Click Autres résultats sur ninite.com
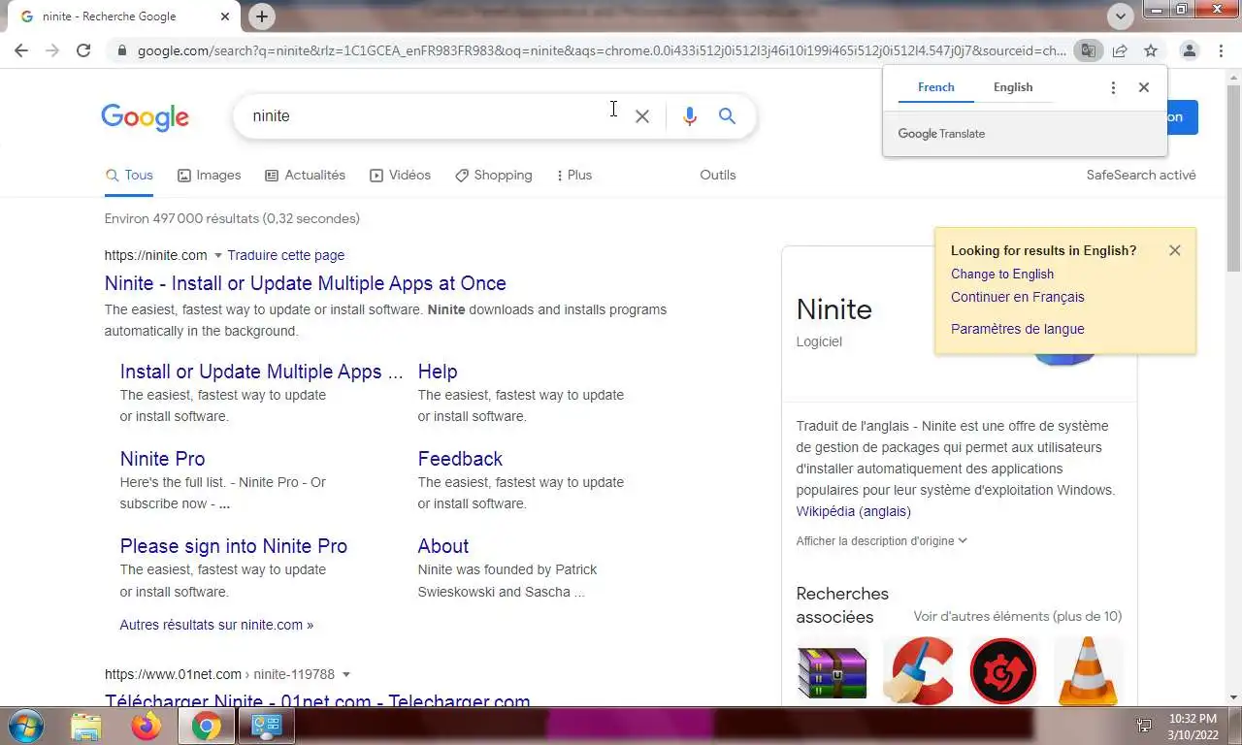 point(216,626)
